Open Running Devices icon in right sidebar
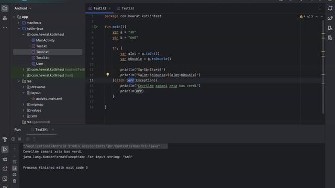 tap(330, 38)
